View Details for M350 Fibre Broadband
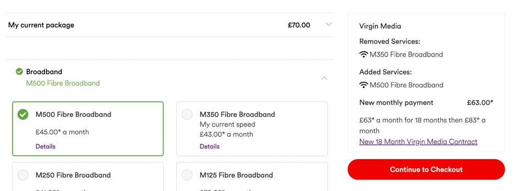 (209, 147)
